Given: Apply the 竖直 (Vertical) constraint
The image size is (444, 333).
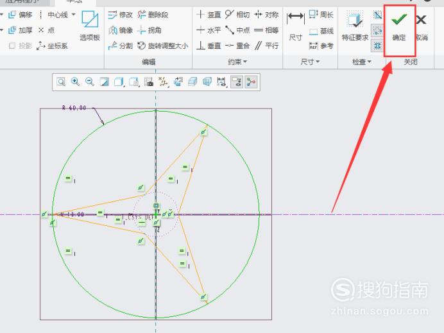Looking at the screenshot, I should [209, 15].
